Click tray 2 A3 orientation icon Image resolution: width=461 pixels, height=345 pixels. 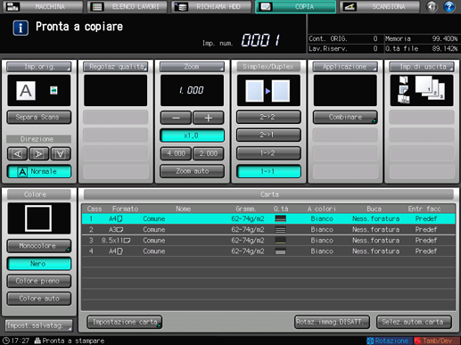click(119, 230)
